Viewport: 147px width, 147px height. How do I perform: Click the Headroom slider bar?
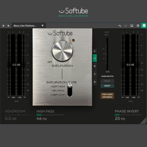pos(18,115)
